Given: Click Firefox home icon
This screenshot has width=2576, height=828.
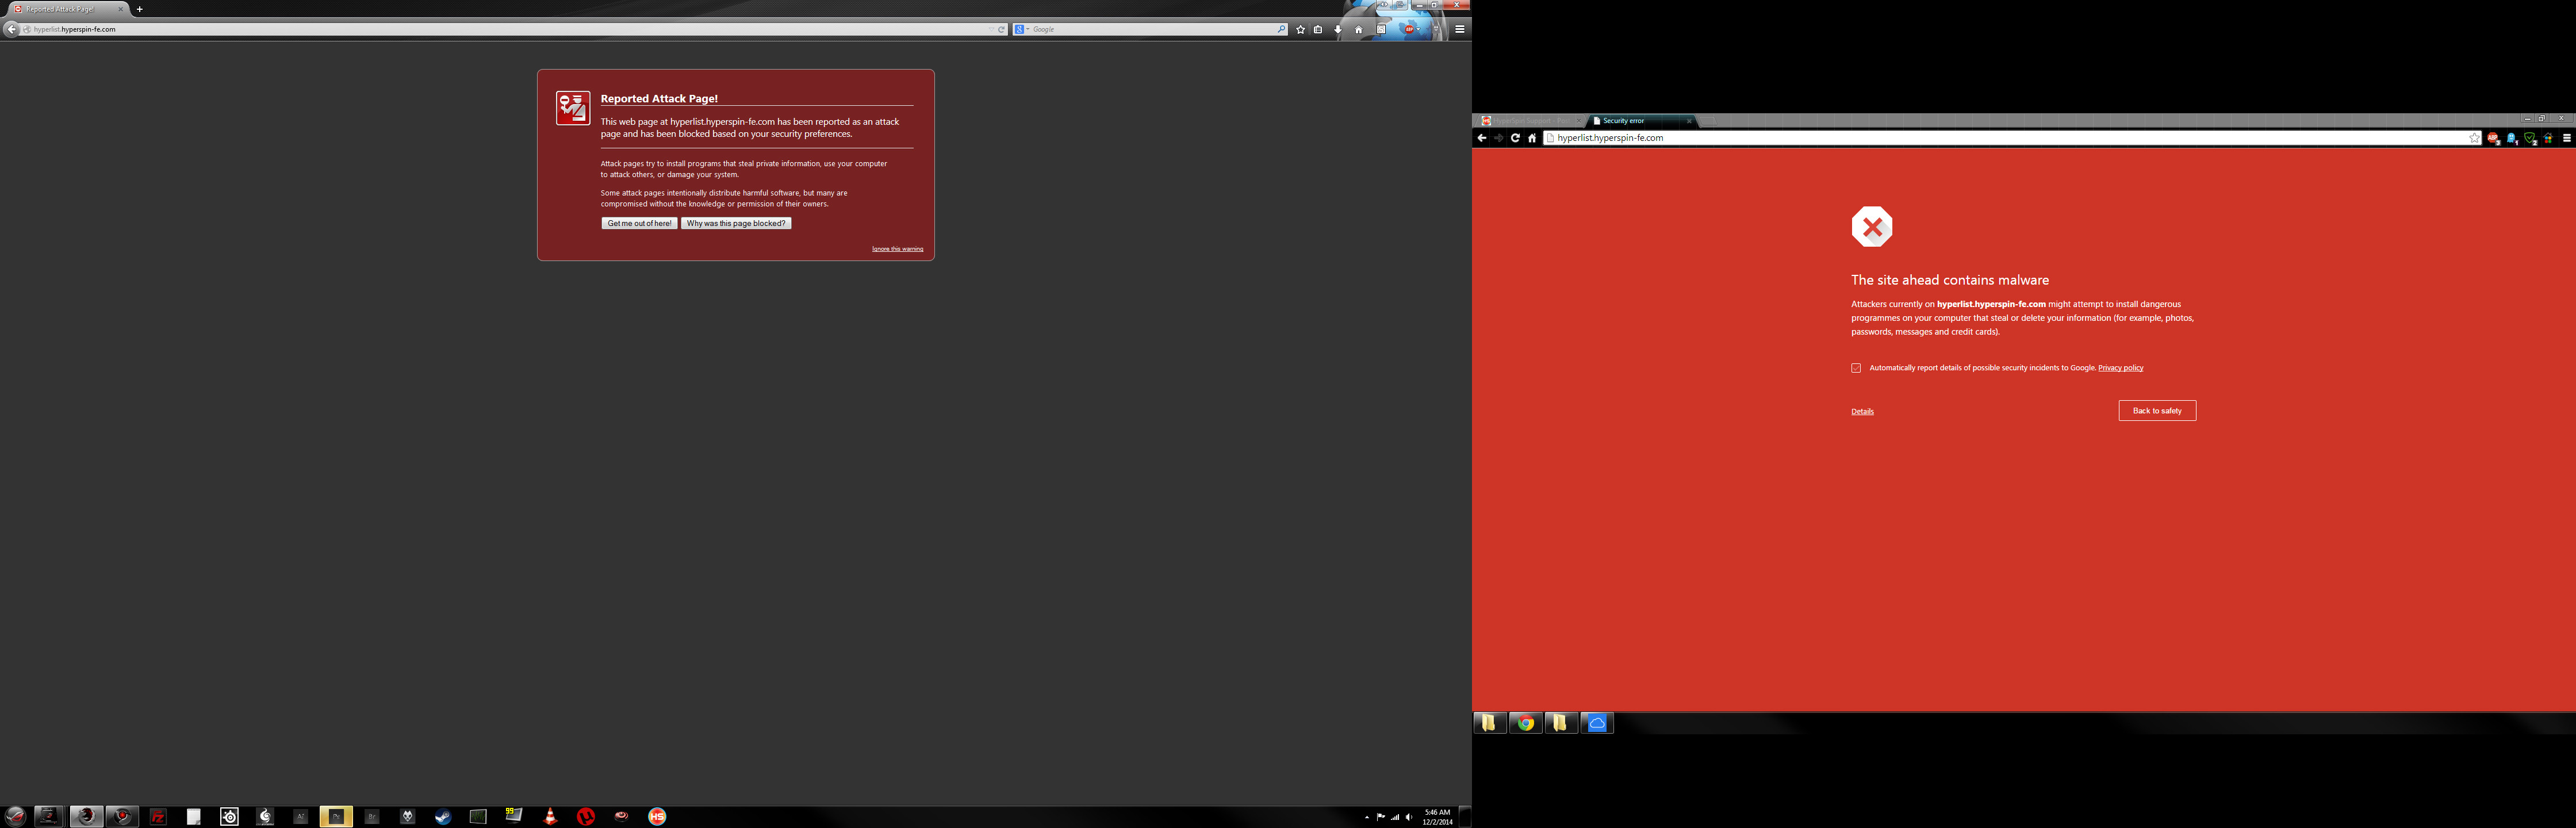Looking at the screenshot, I should 1359,29.
